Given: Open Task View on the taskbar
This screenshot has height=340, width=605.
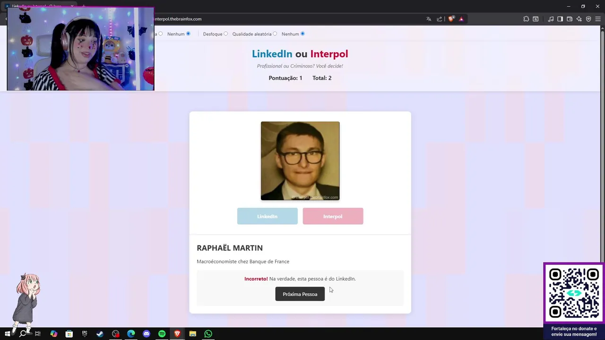Looking at the screenshot, I should click(x=38, y=334).
